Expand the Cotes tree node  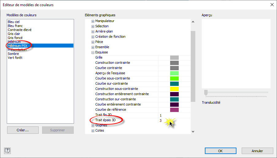pyautogui.click(x=93, y=131)
